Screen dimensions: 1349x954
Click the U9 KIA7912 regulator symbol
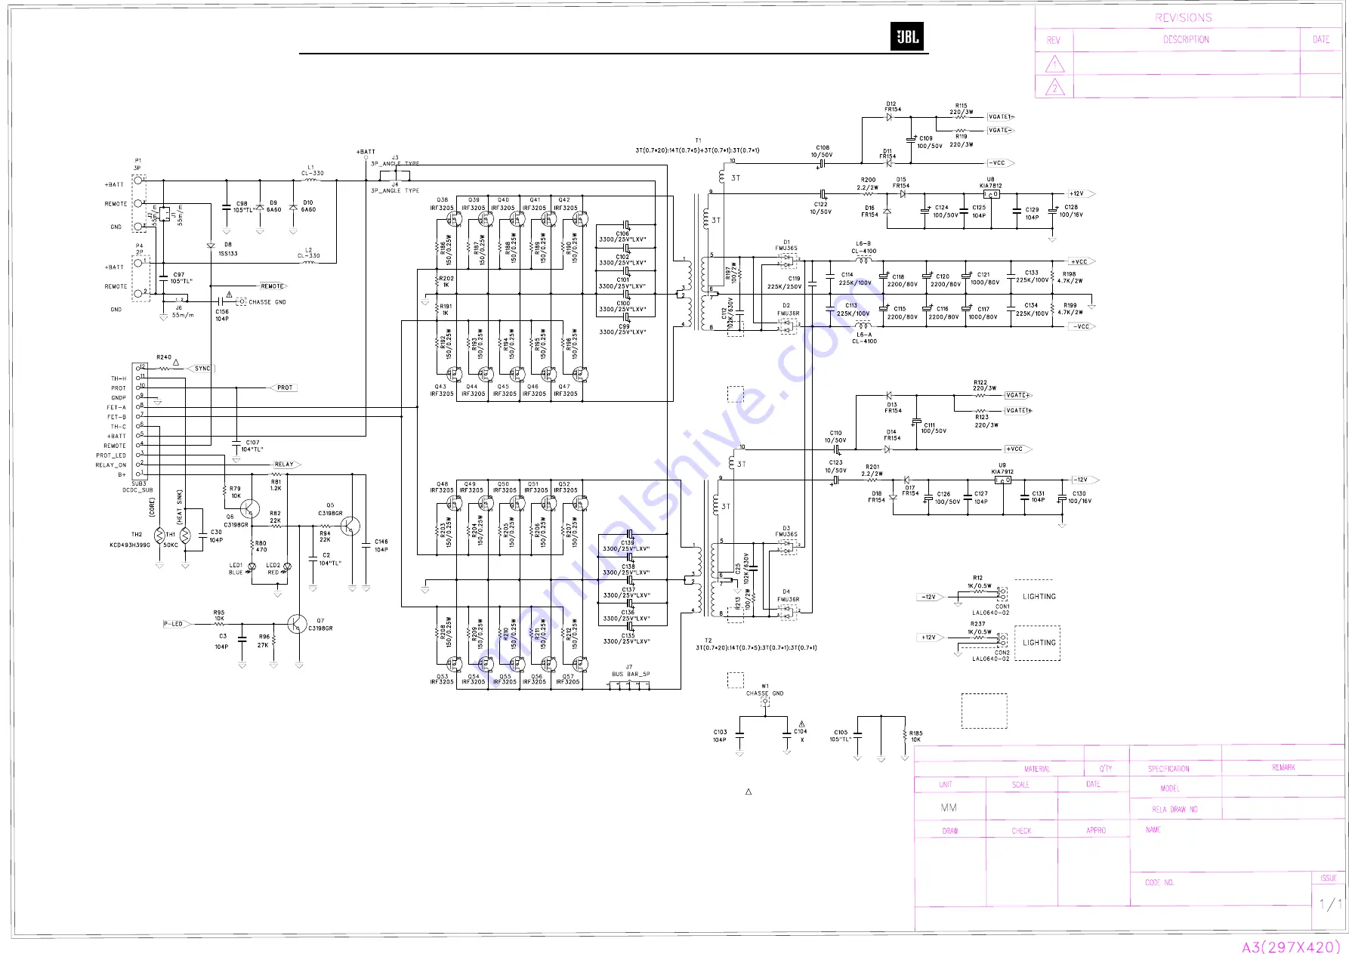[1003, 480]
